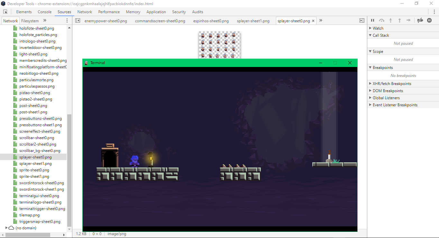The height and width of the screenshot is (238, 439).
Task: Toggle deactivate breakpoints icon
Action: (x=420, y=21)
